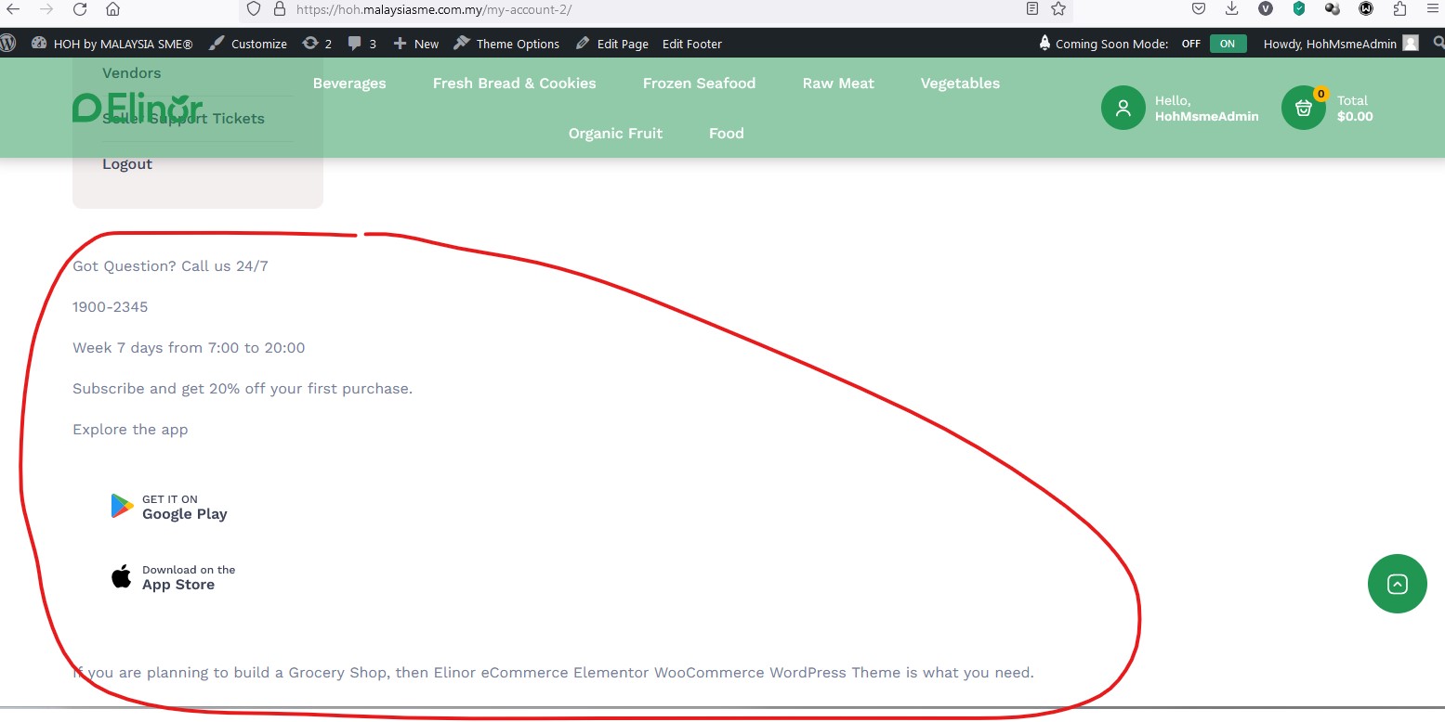Click the Week 7 days opening hours text
The width and height of the screenshot is (1445, 722).
[189, 348]
